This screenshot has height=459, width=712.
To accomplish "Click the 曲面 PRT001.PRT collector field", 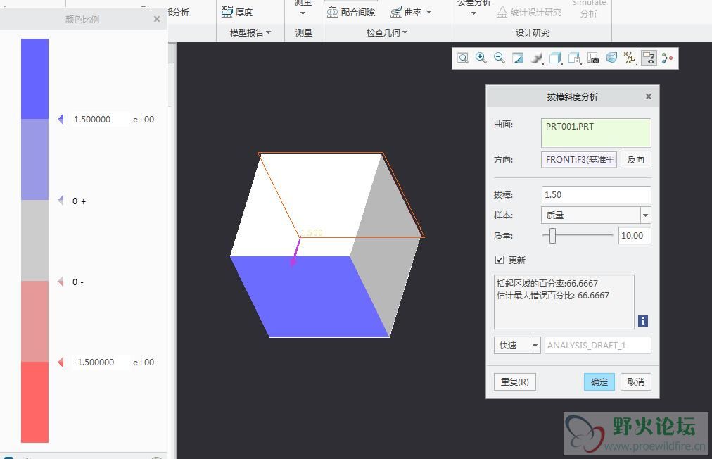I will click(x=596, y=132).
